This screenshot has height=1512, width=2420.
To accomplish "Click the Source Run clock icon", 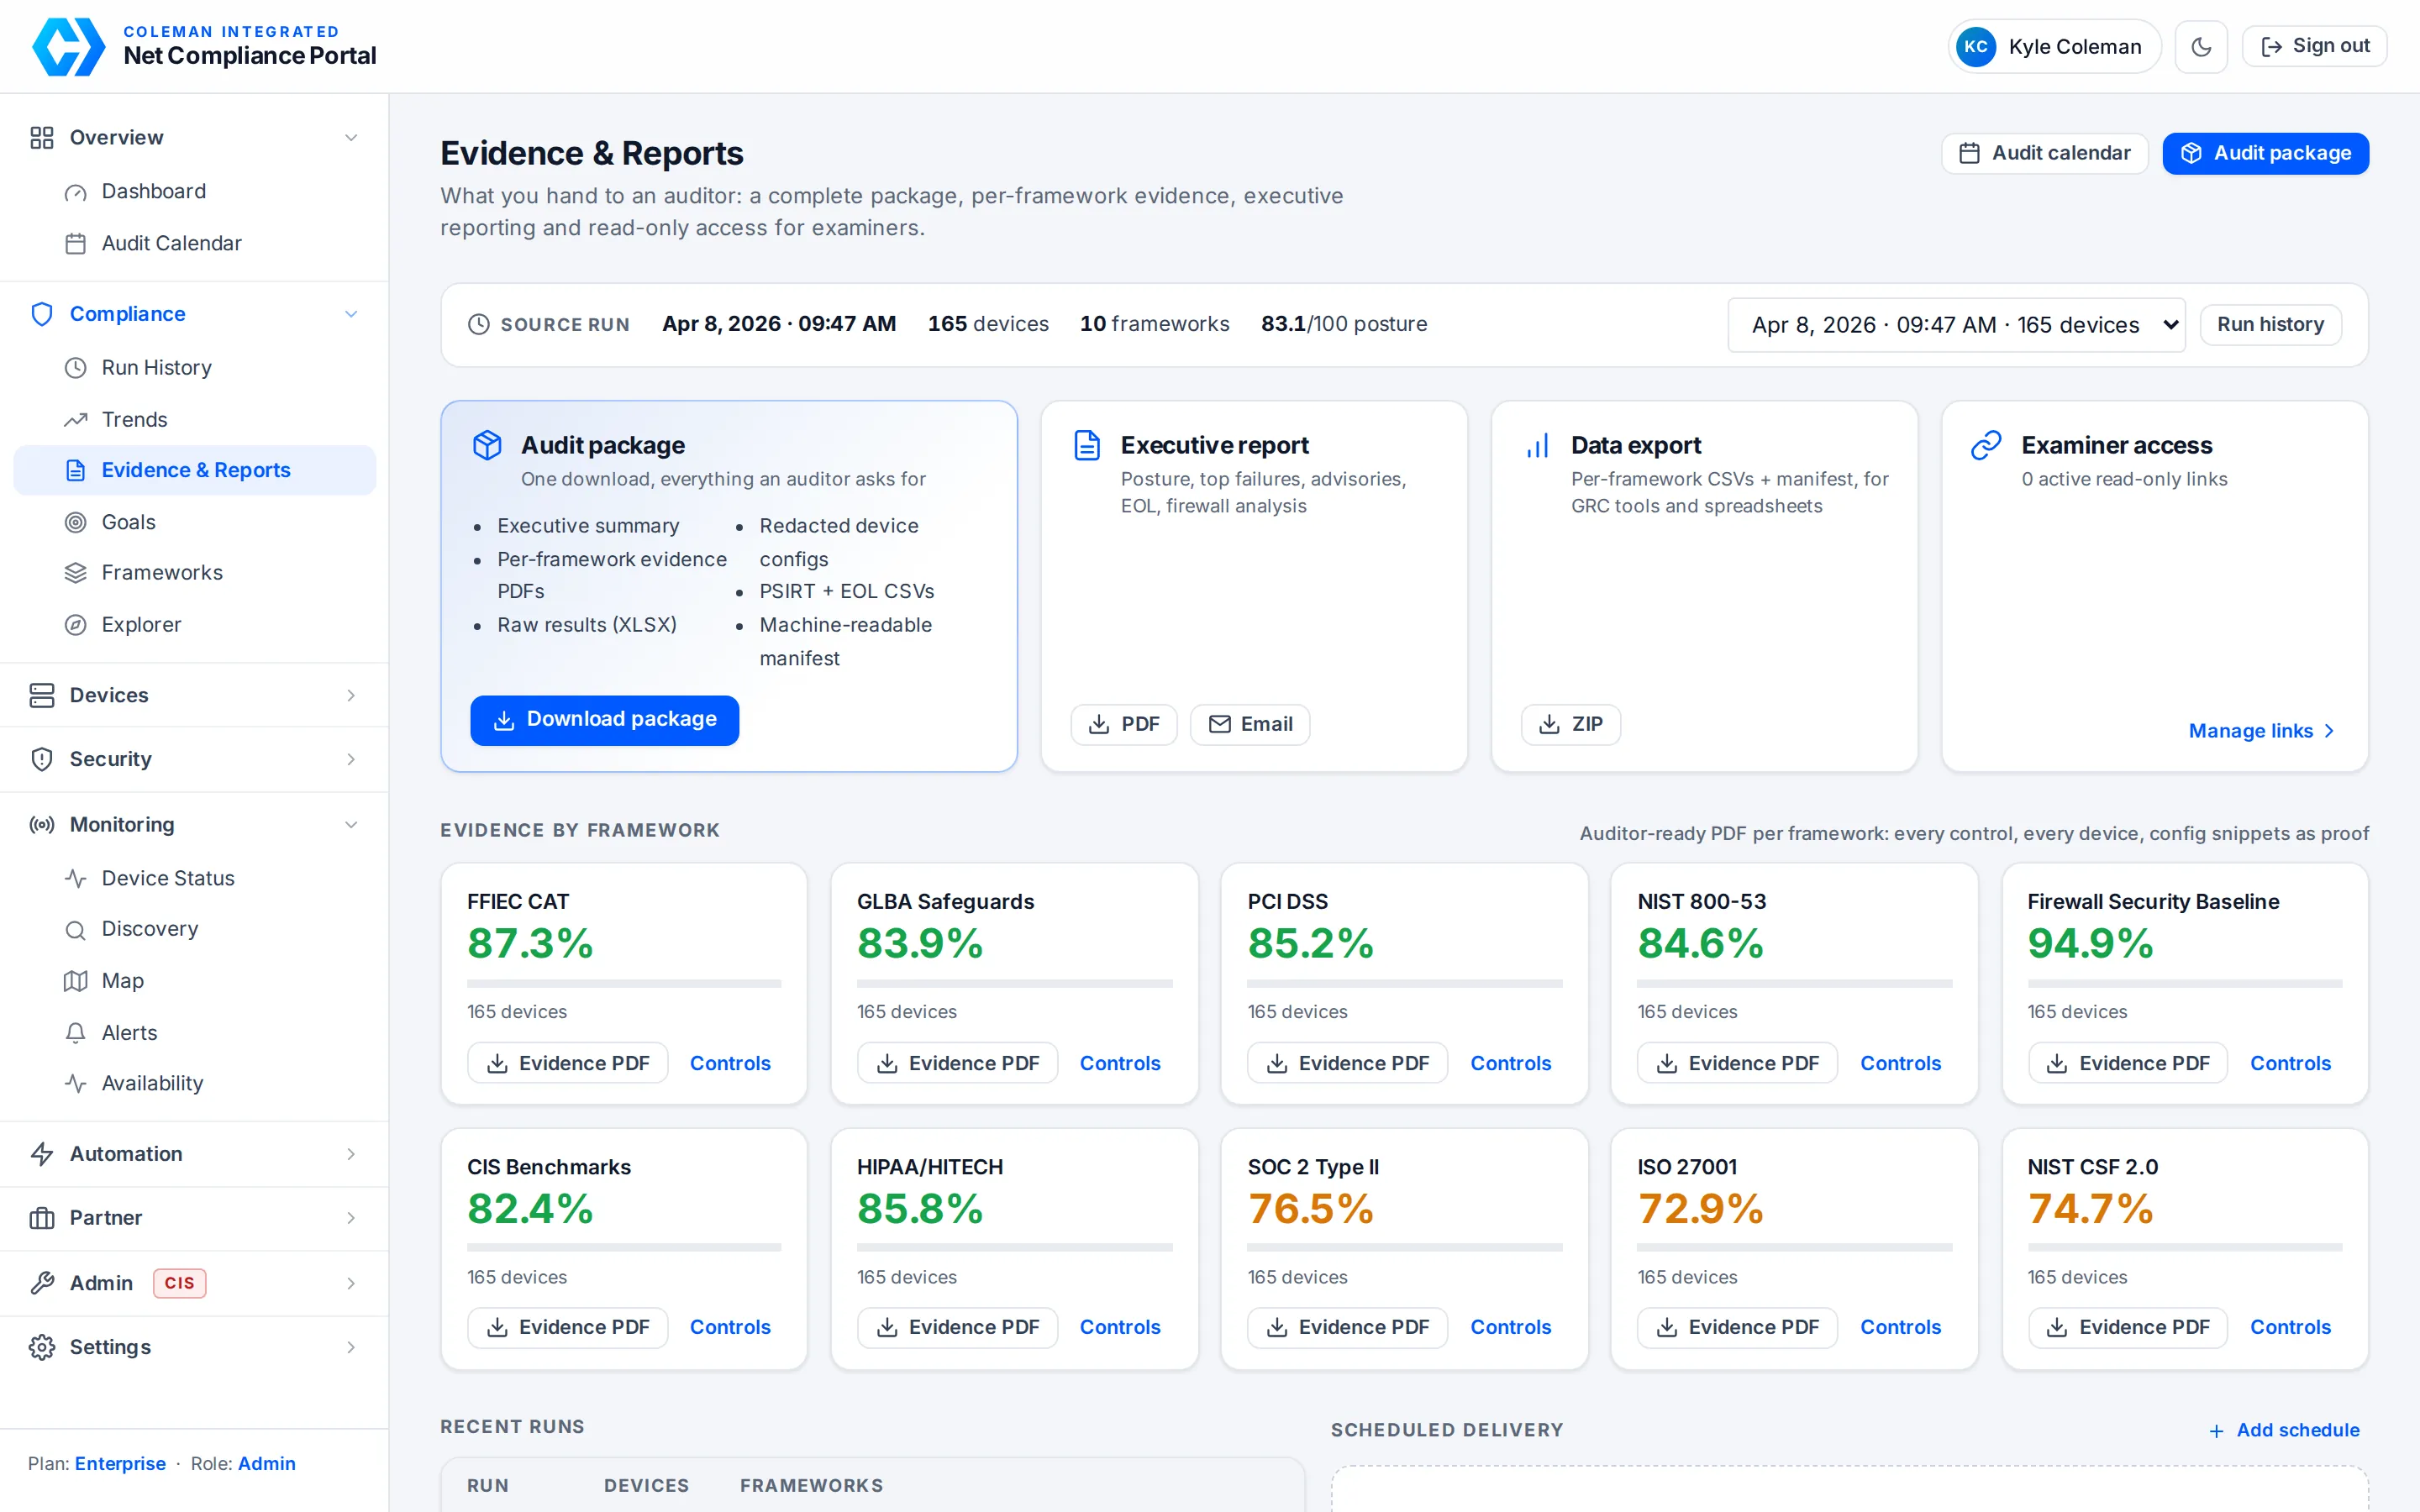I will pyautogui.click(x=479, y=325).
